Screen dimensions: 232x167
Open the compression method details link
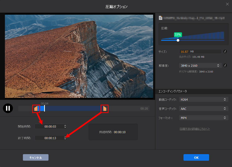pos(195,129)
